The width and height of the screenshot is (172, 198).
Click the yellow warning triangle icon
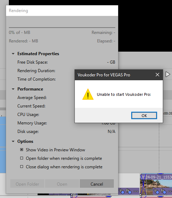[x=88, y=94]
